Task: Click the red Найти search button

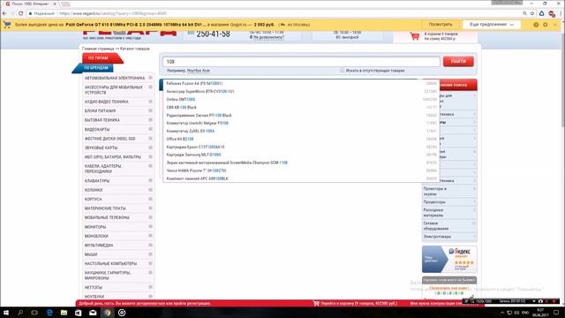Action: (458, 61)
